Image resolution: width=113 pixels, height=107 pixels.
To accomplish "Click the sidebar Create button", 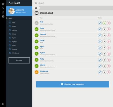I will point(19,60).
